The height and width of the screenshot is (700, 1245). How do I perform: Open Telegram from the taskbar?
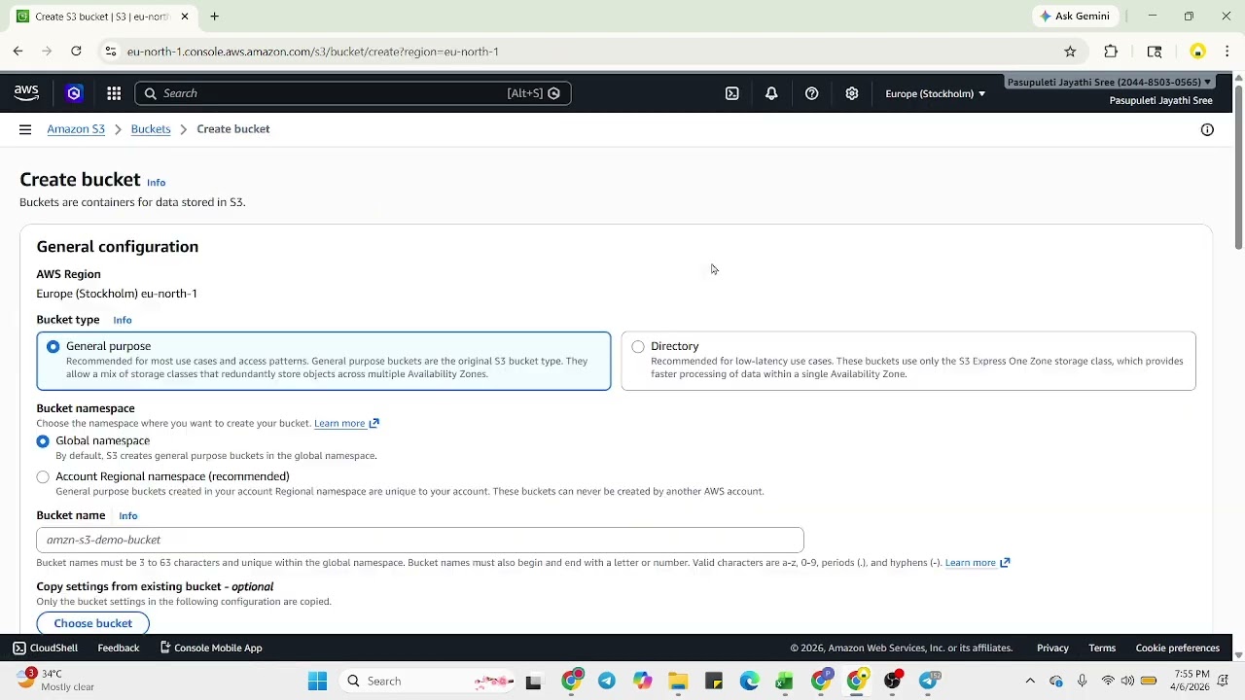click(607, 682)
